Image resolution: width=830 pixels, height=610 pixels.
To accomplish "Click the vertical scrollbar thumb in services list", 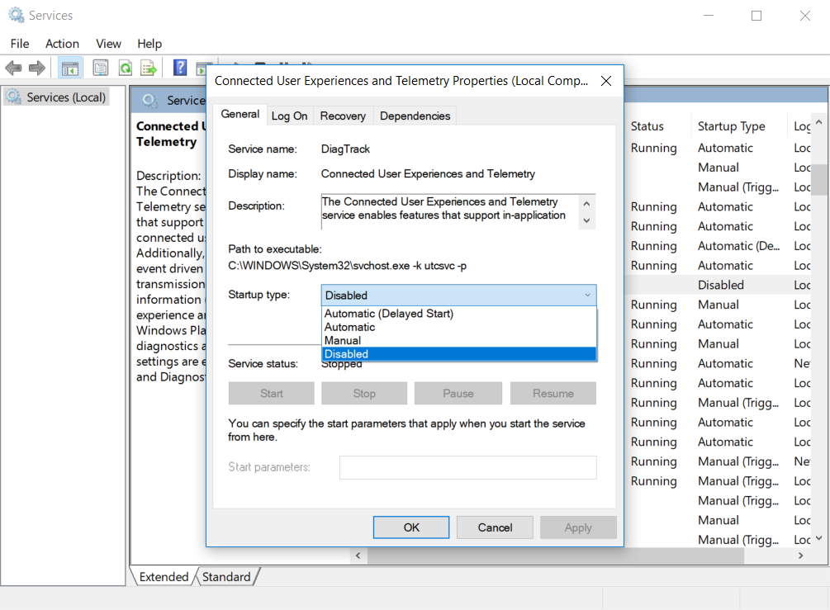I will tap(819, 179).
